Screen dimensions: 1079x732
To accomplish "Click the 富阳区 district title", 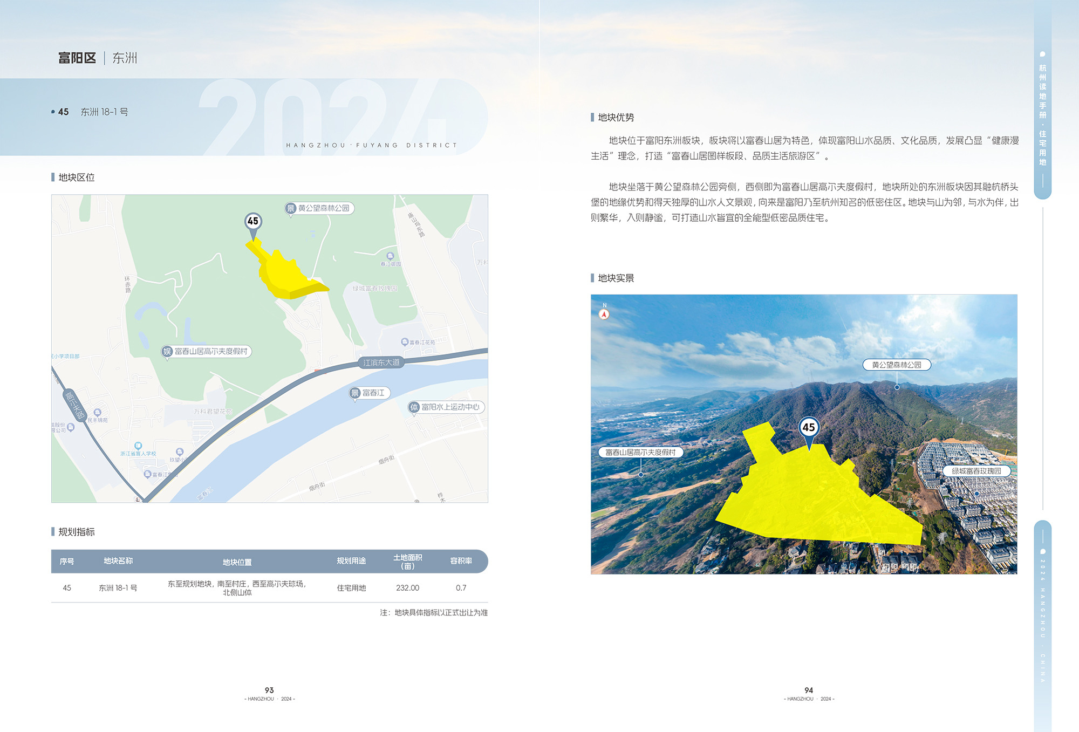I will (x=77, y=58).
